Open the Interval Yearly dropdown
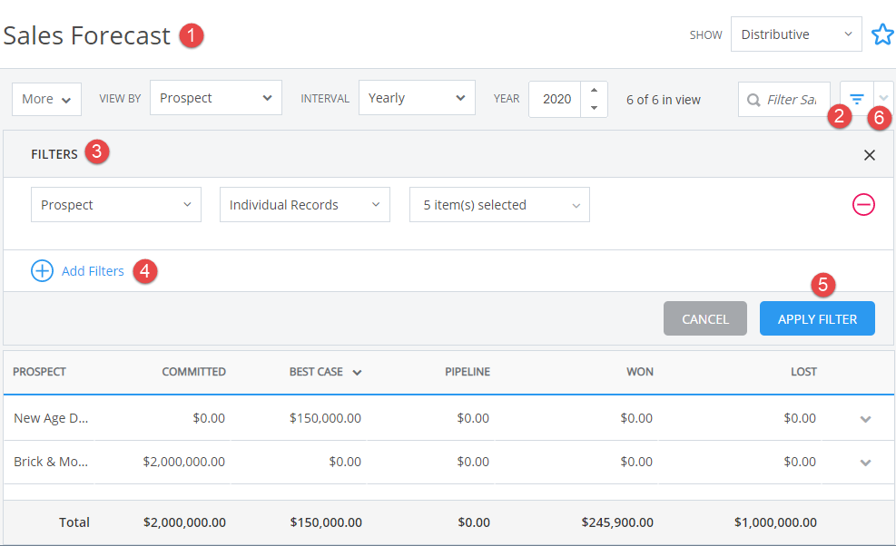 [417, 98]
